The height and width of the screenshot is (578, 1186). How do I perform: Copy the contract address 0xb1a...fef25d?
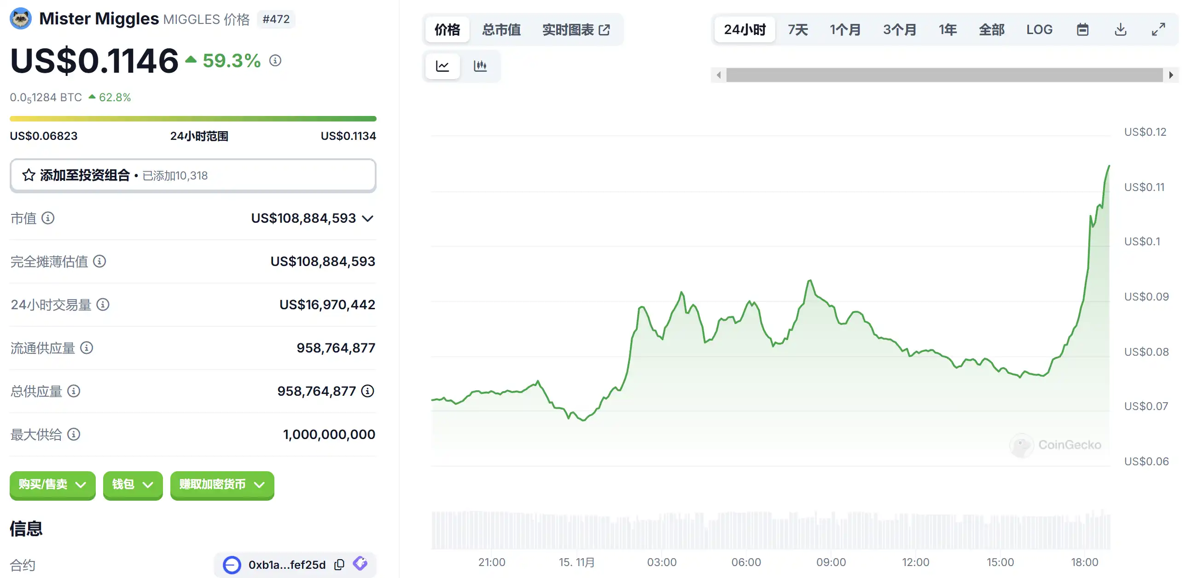(x=339, y=565)
